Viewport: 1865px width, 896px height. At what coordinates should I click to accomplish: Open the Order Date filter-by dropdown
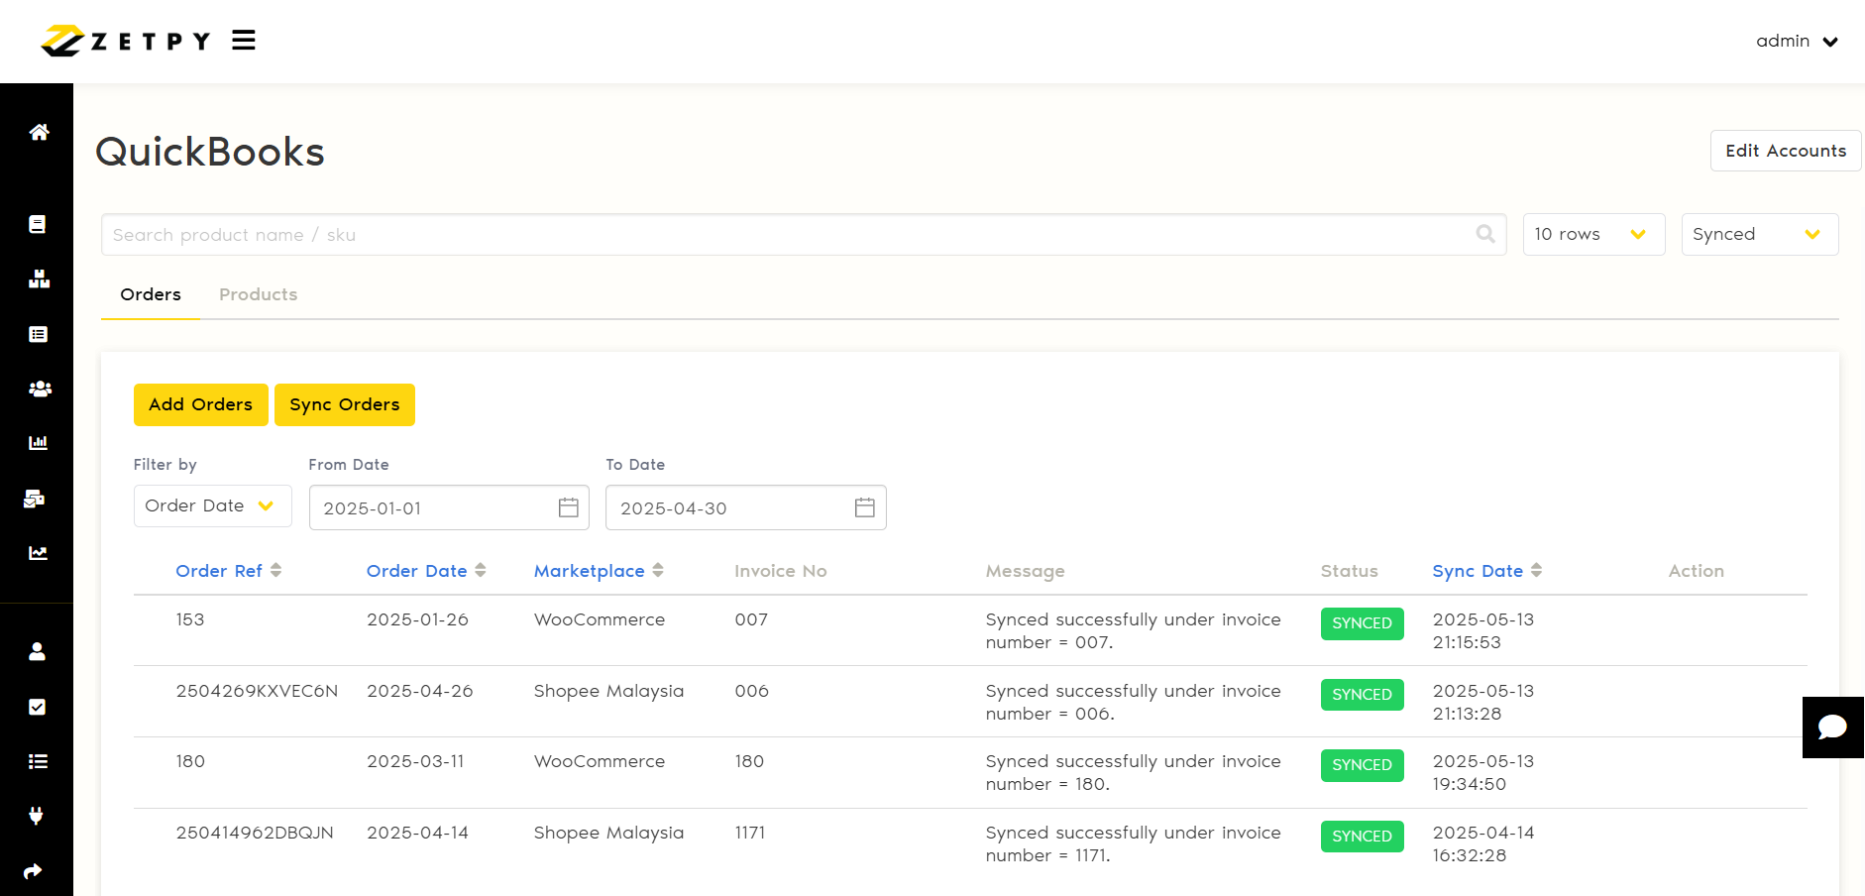[x=212, y=505]
